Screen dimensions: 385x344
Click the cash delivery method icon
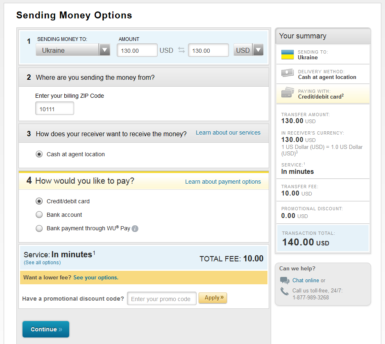(287, 73)
